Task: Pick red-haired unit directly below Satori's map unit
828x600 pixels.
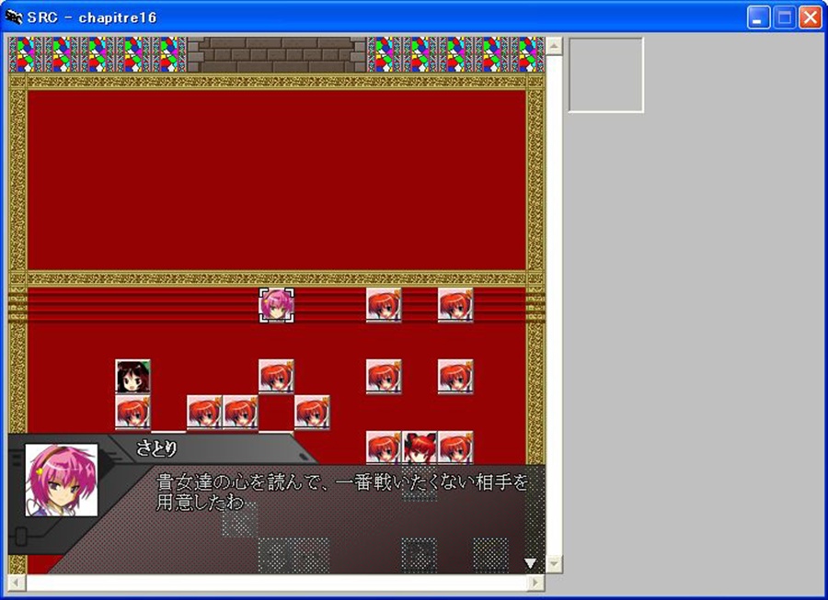Action: [276, 377]
